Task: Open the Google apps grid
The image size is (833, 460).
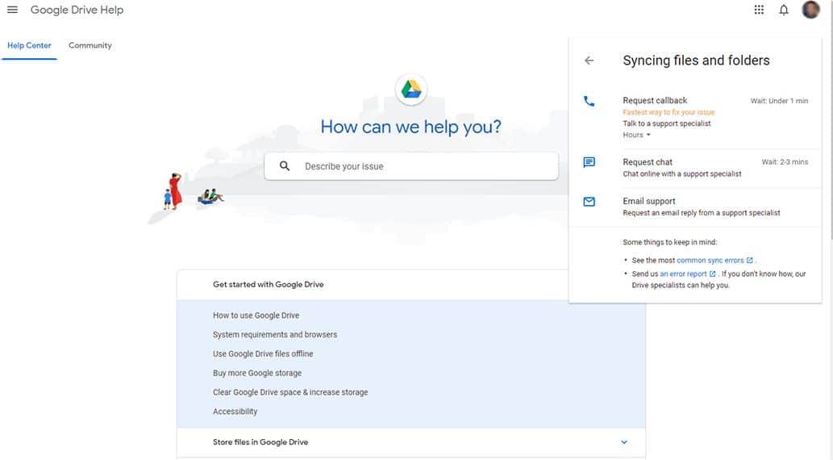Action: [x=759, y=10]
